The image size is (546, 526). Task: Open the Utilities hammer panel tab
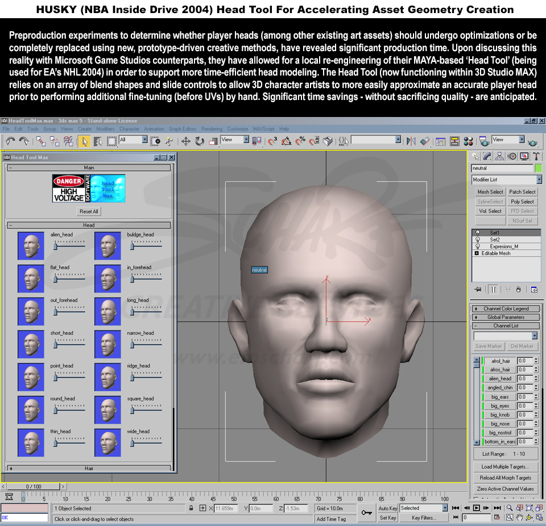click(x=536, y=157)
